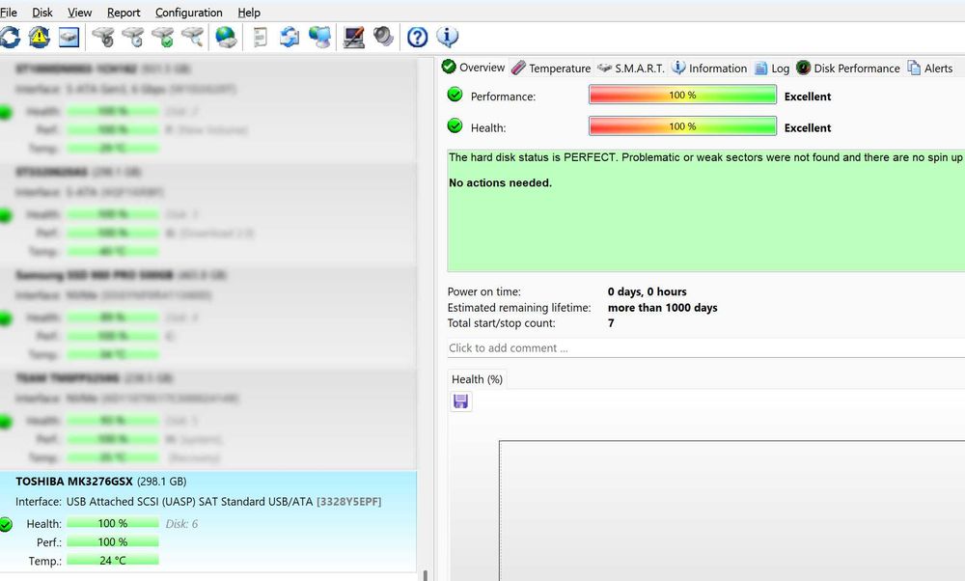The width and height of the screenshot is (965, 581).
Task: Switch to the Log tab
Action: click(x=772, y=69)
